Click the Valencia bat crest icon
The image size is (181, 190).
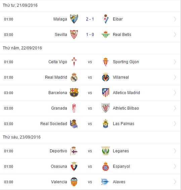(74, 182)
